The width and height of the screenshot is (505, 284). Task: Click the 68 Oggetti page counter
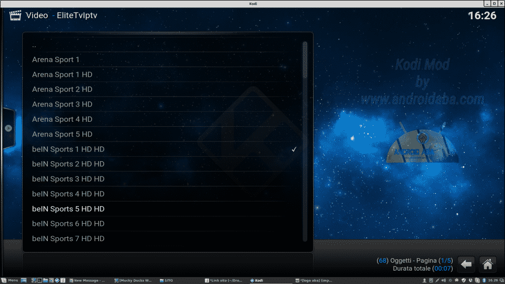(415, 260)
